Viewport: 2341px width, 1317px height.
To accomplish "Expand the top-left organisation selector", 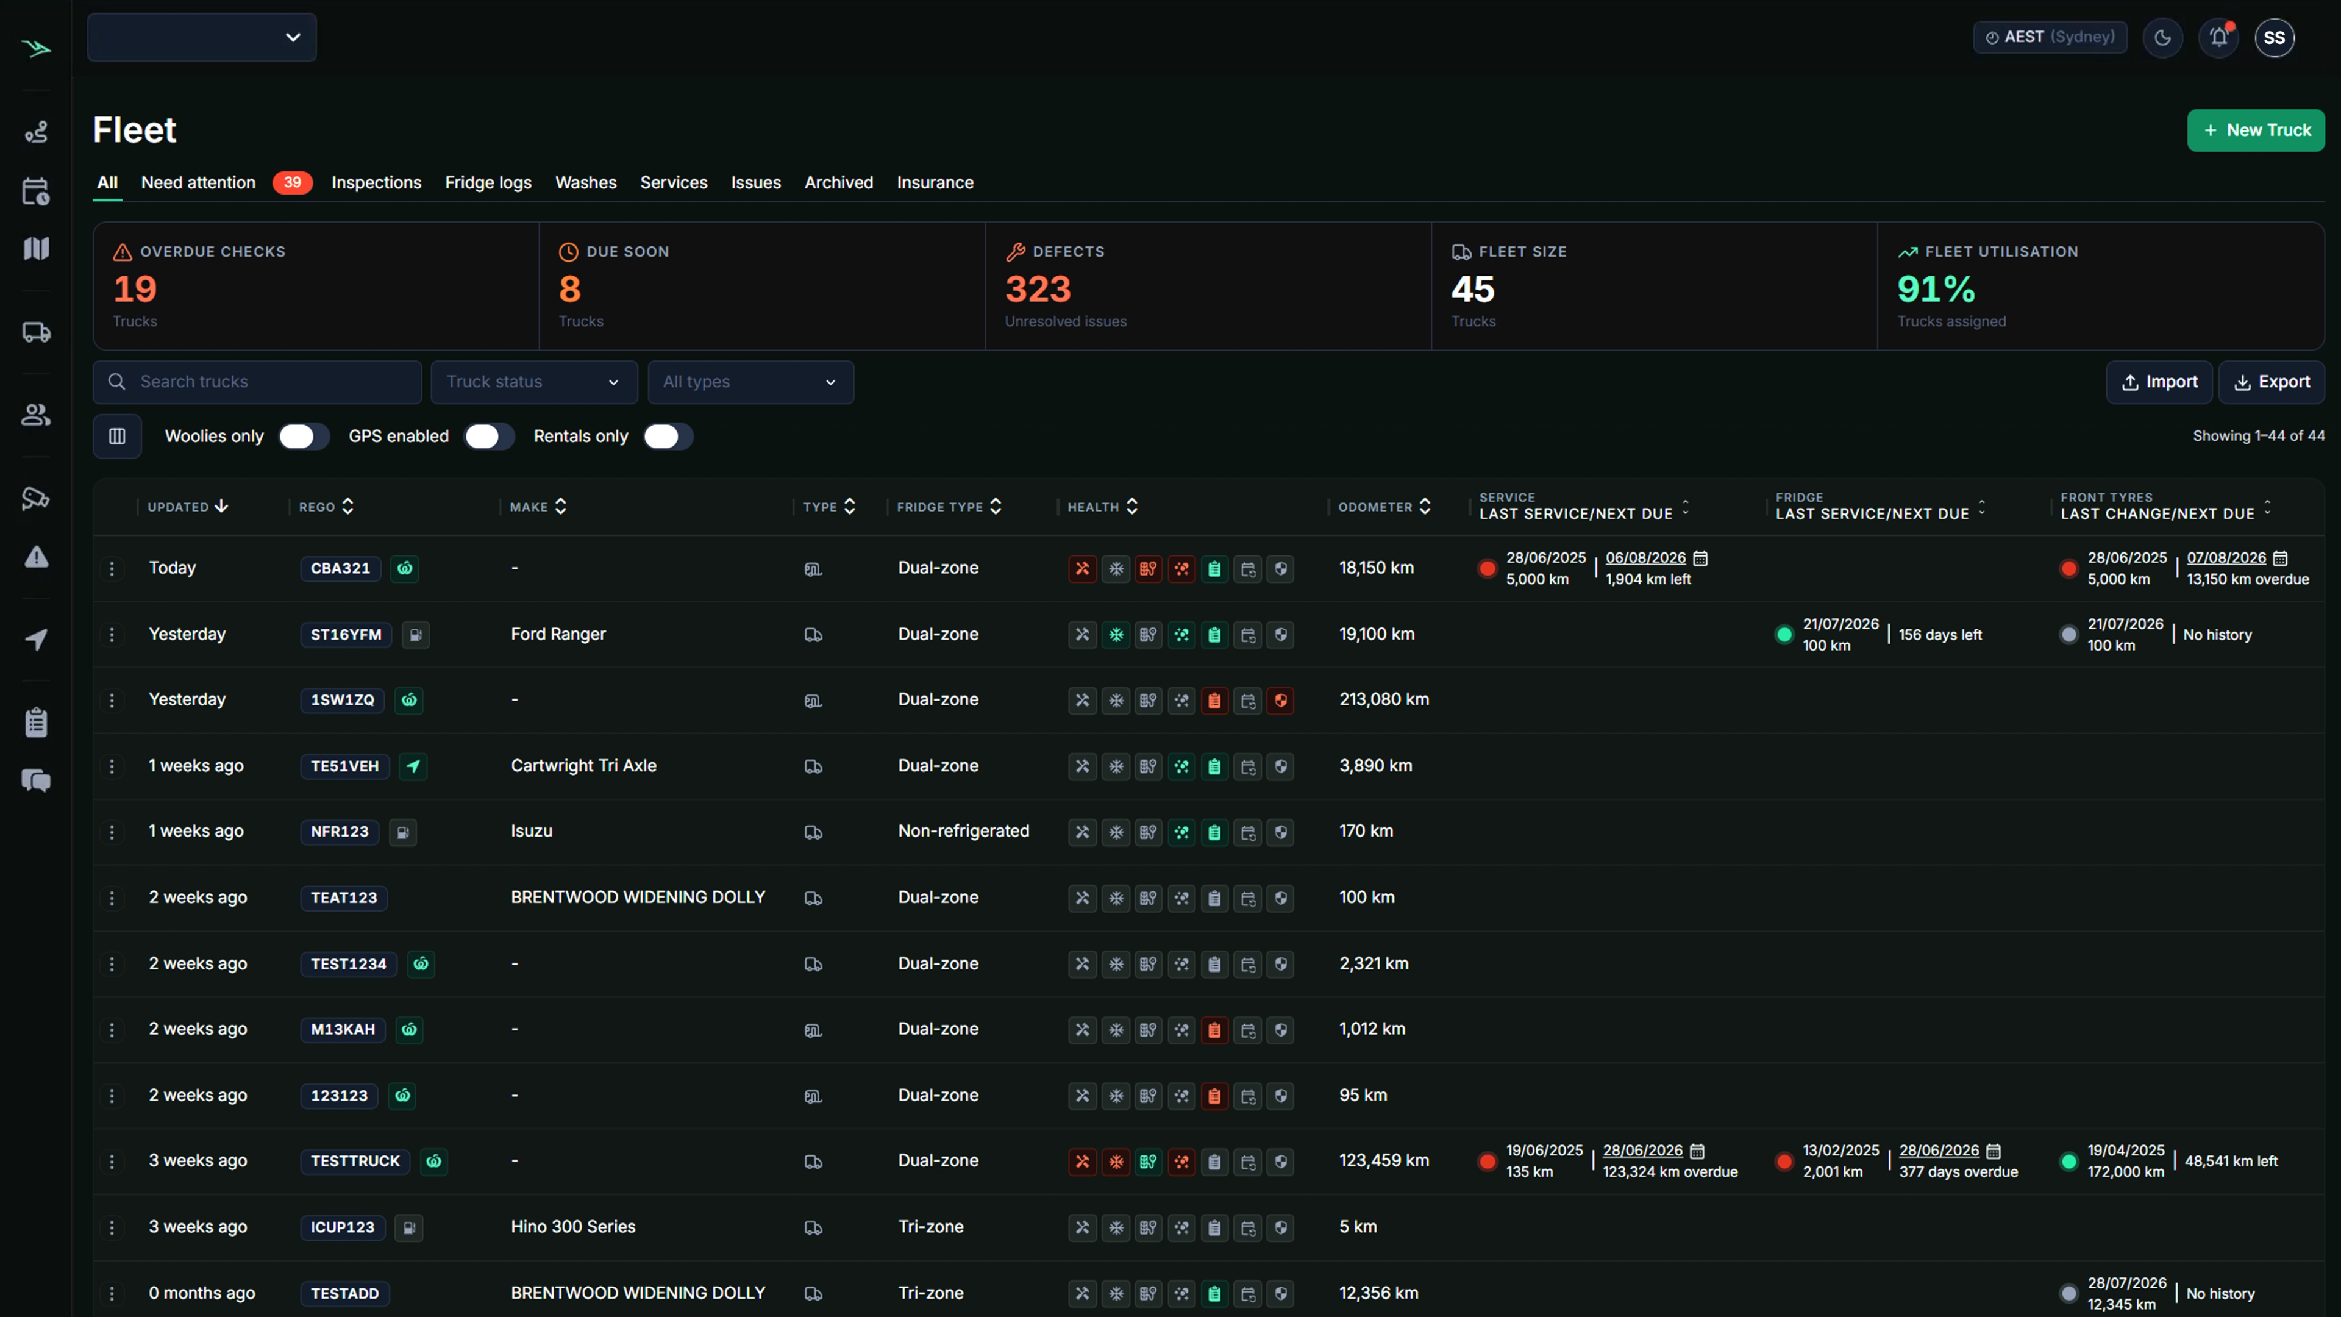I will click(x=202, y=37).
